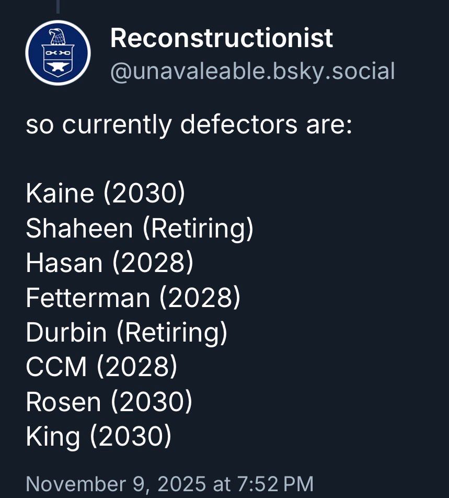Click the "Shaheen (Retiring)" entry
The width and height of the screenshot is (449, 498).
(x=139, y=228)
